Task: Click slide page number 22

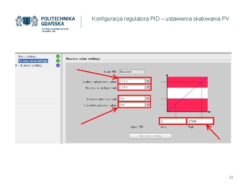Action: (231, 177)
